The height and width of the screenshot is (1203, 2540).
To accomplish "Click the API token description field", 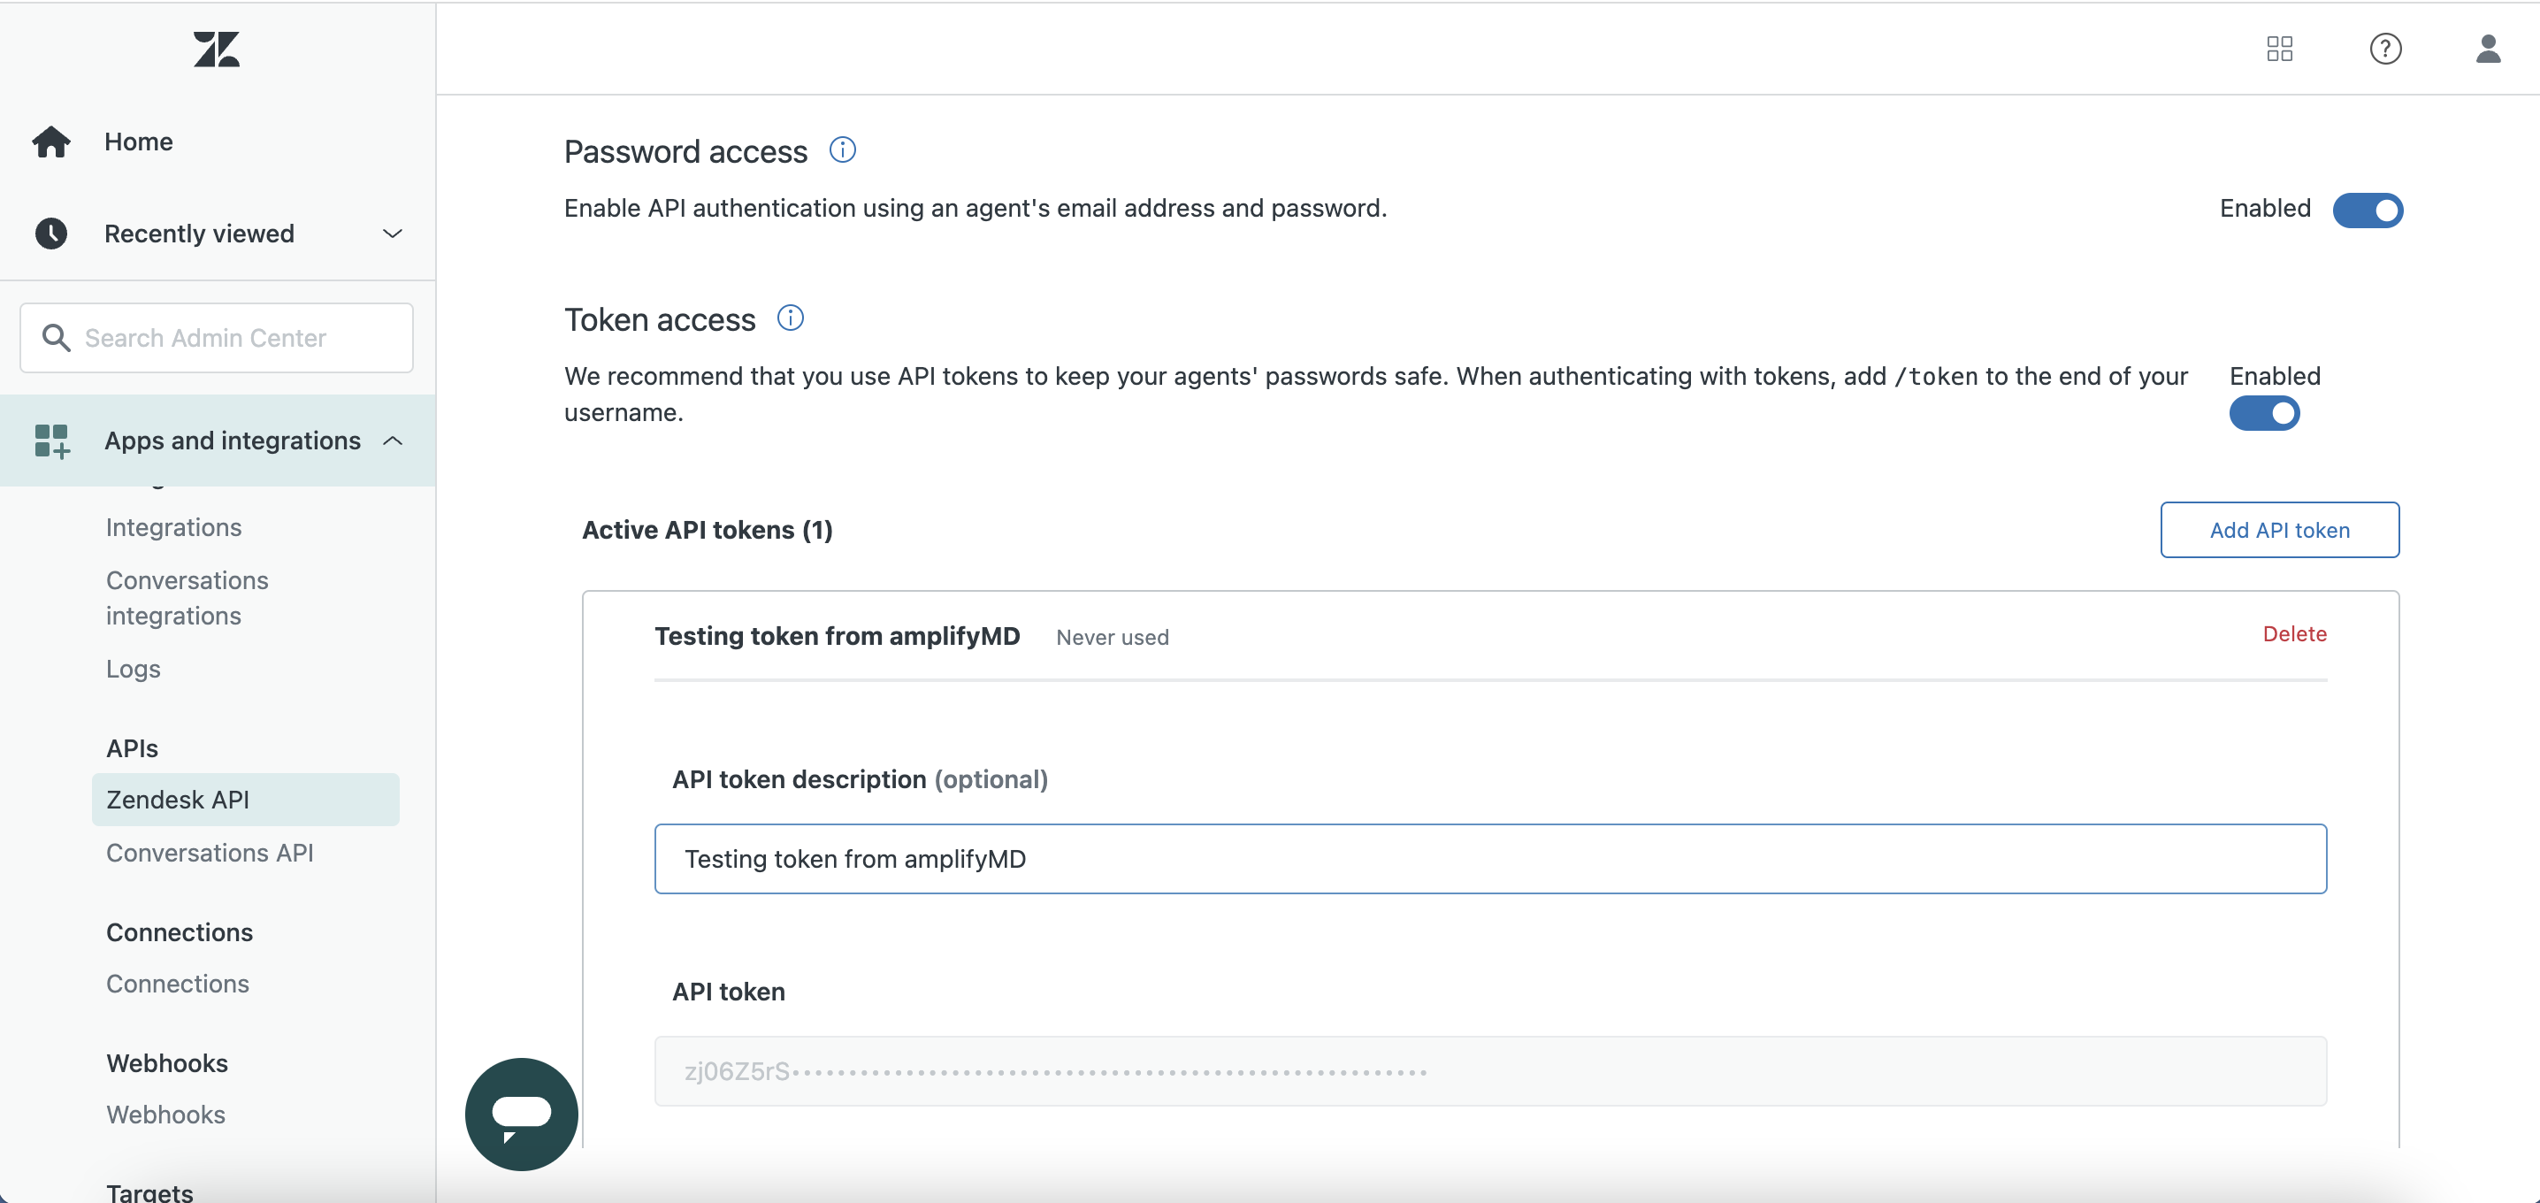I will (x=1489, y=859).
